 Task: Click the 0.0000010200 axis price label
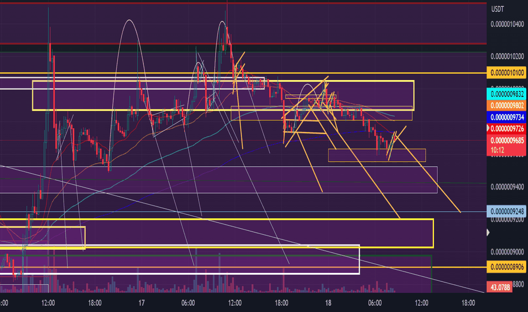(507, 56)
